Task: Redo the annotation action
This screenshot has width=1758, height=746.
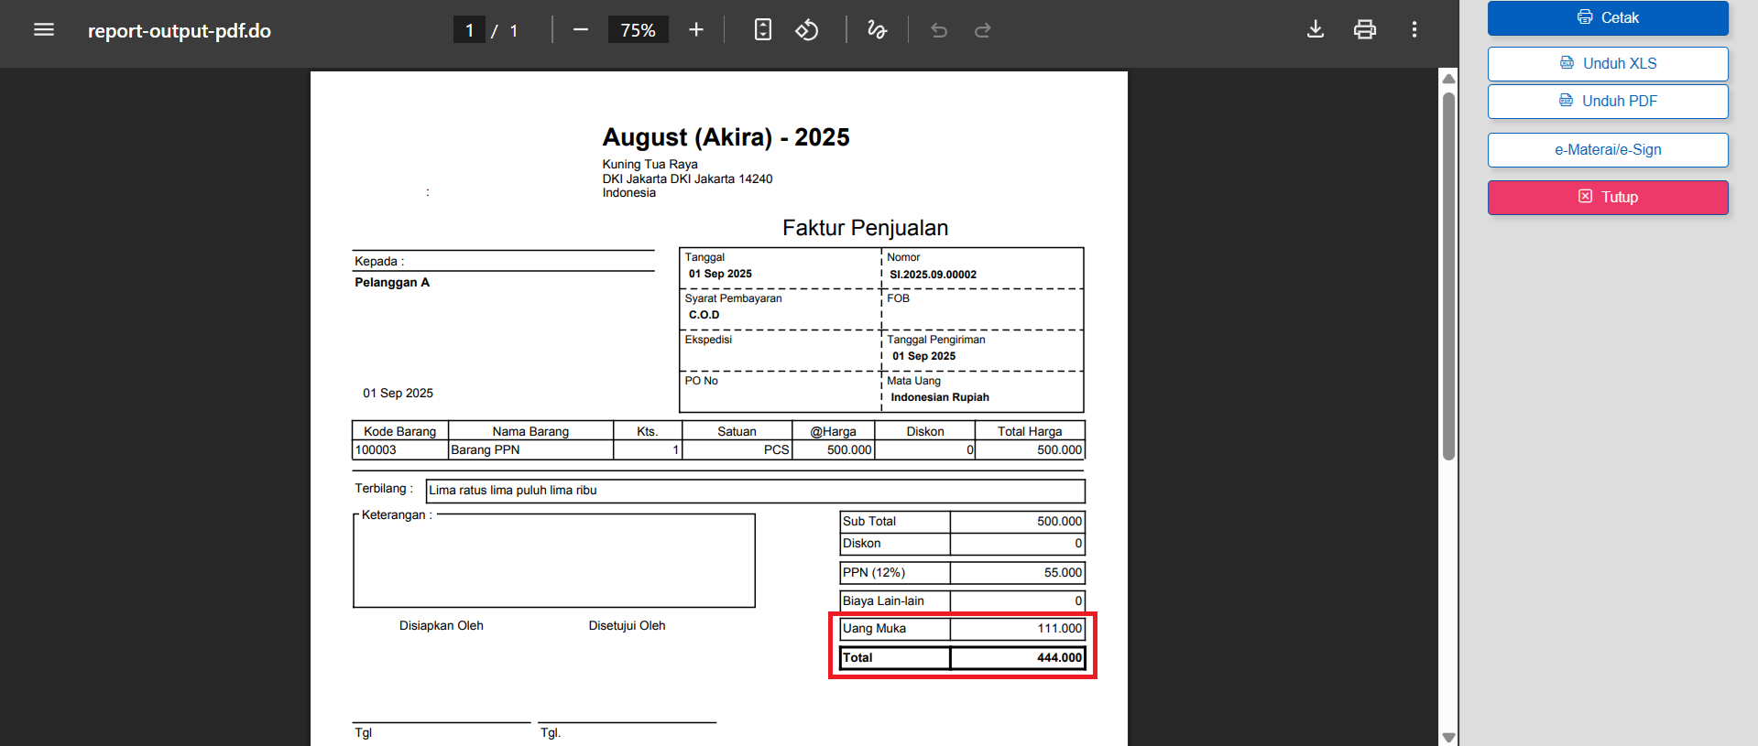Action: (x=983, y=30)
